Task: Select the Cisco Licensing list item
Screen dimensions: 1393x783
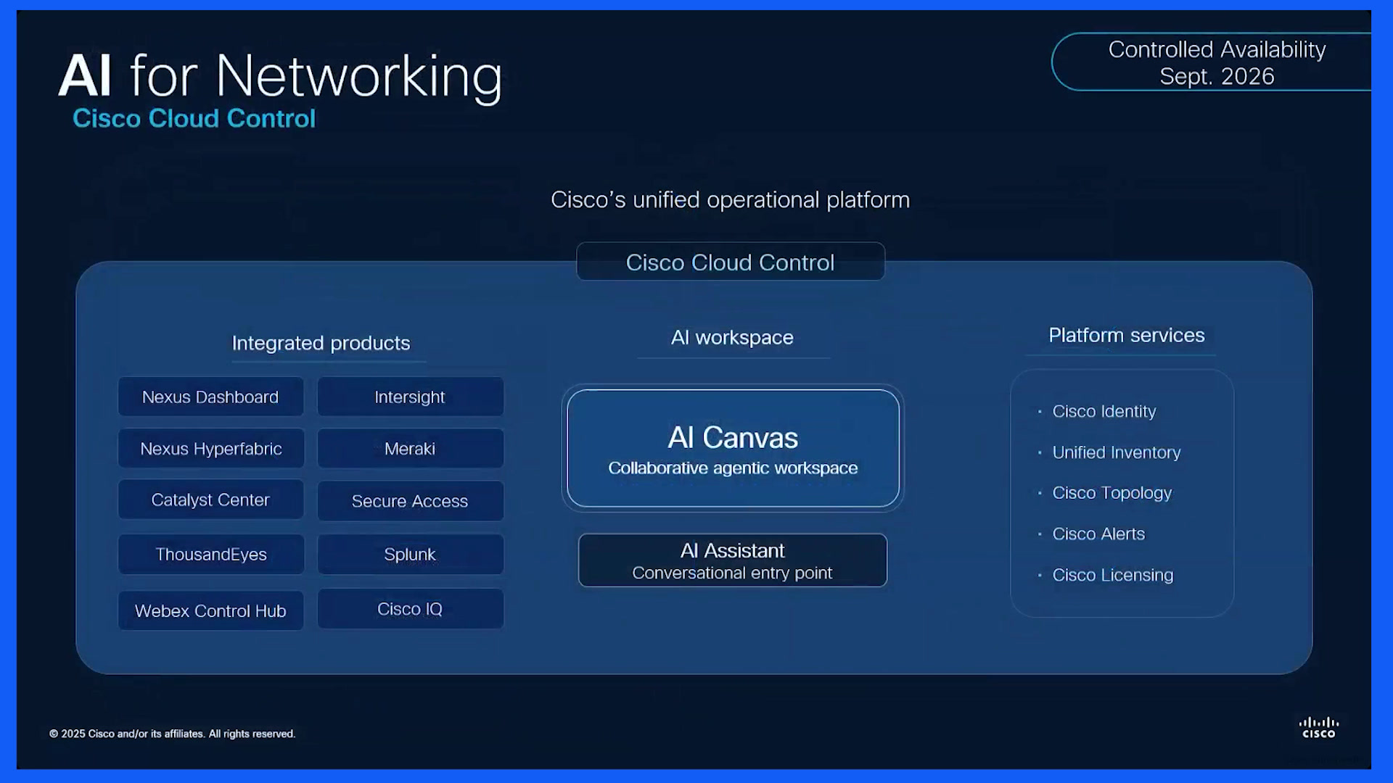Action: coord(1112,575)
